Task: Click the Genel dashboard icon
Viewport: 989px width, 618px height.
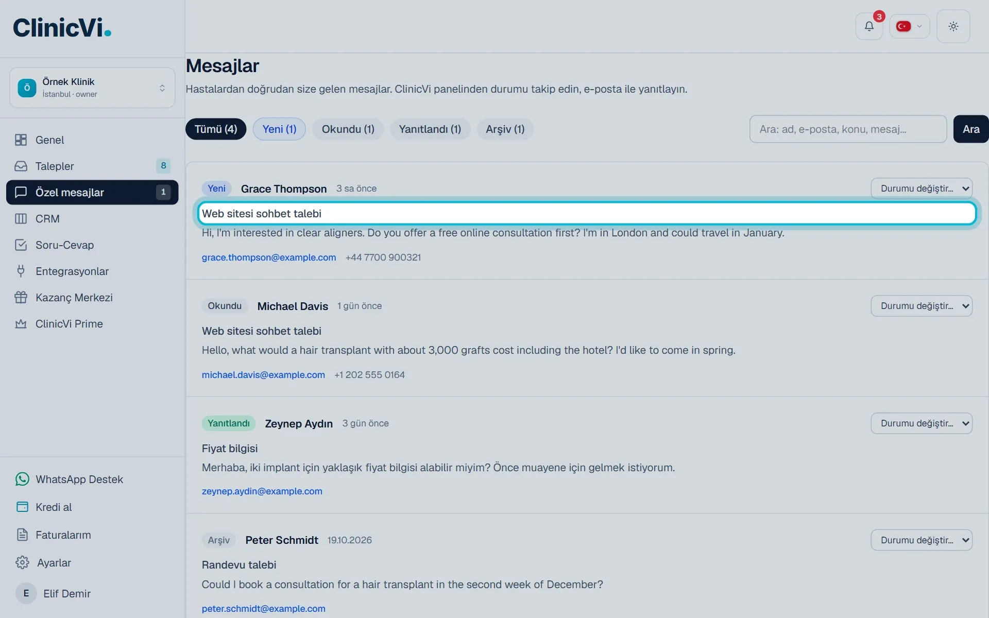Action: pos(21,140)
